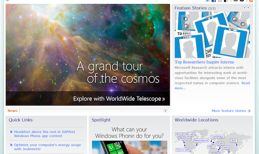259x154 pixels.
Task: Select XCG label on world map
Action: tap(179, 134)
